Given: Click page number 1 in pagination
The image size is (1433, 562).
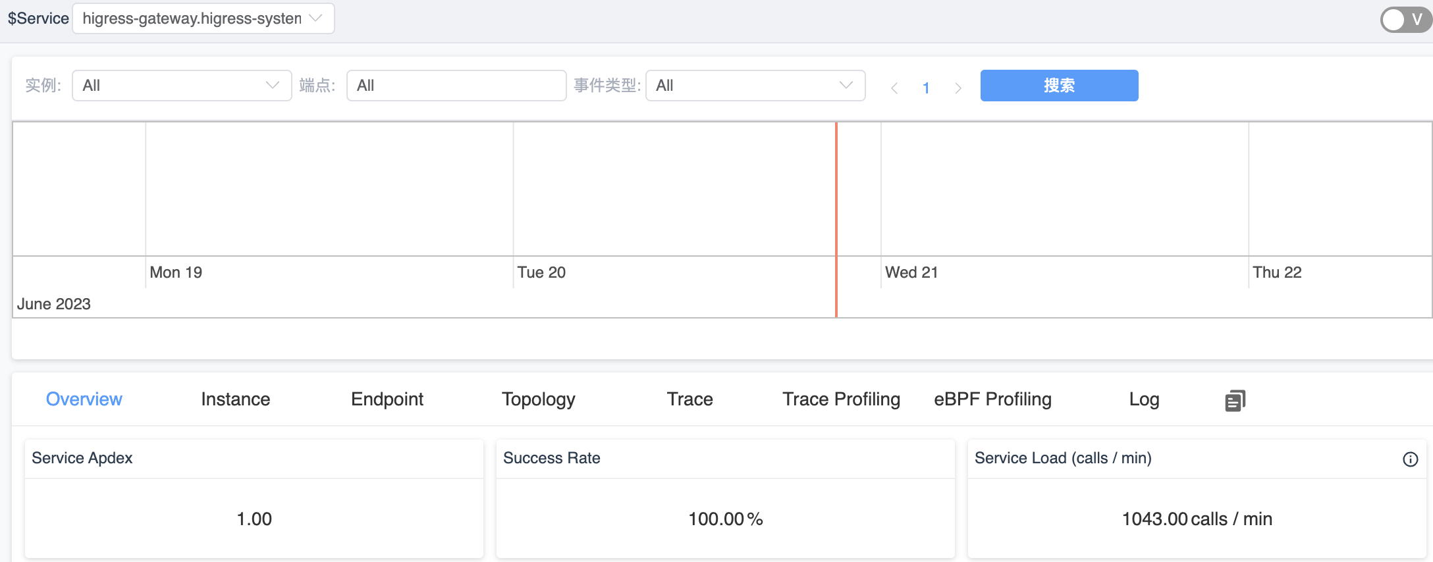Looking at the screenshot, I should click(926, 88).
